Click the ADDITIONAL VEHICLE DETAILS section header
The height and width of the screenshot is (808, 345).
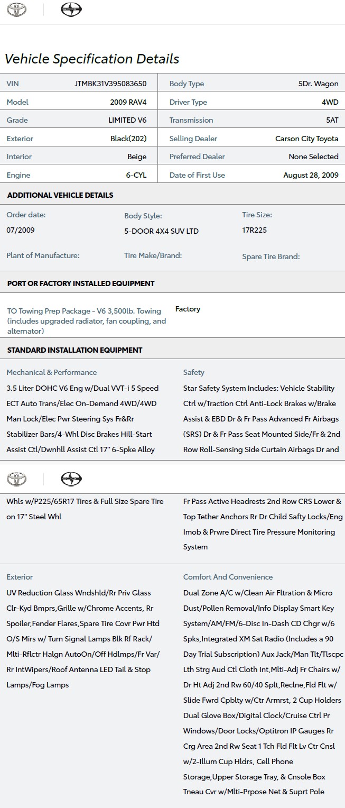coord(60,195)
